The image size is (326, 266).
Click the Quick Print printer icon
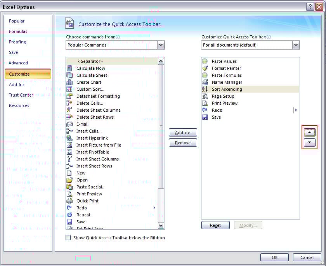(x=69, y=201)
